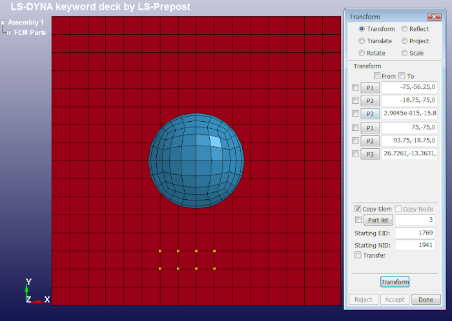
Task: Select the Reflect radio option
Action: [405, 29]
